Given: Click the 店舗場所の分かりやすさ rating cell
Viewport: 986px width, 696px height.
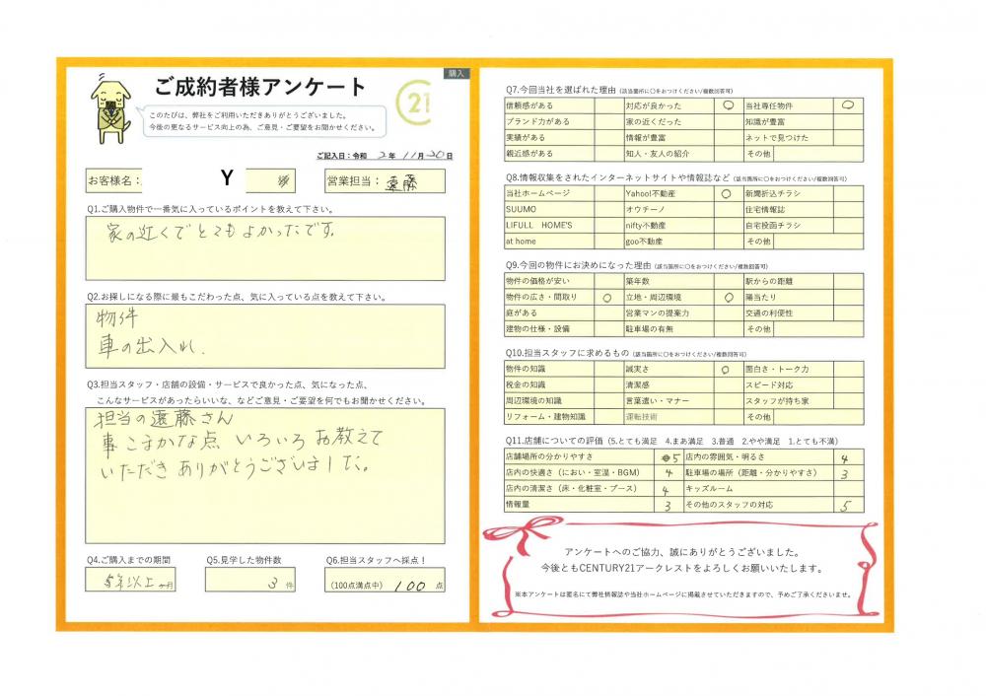Looking at the screenshot, I should (666, 457).
